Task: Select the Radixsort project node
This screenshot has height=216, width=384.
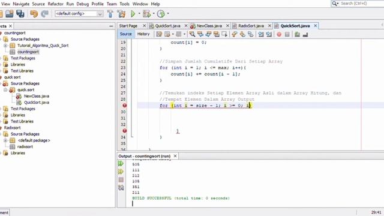Action: click(12, 128)
